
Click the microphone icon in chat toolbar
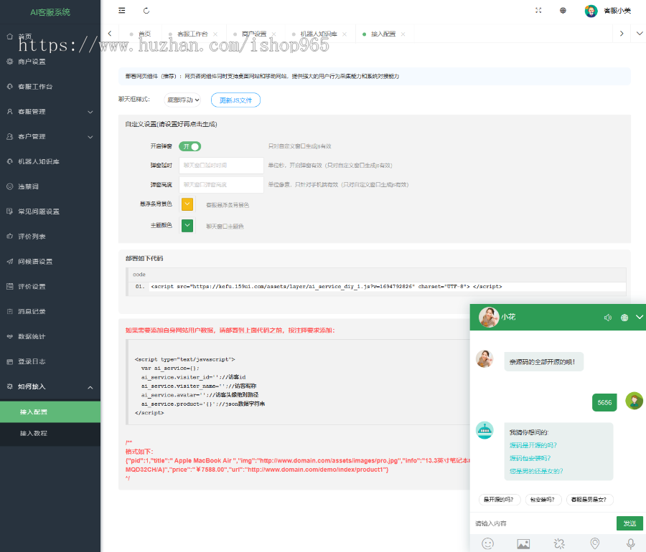coord(630,543)
